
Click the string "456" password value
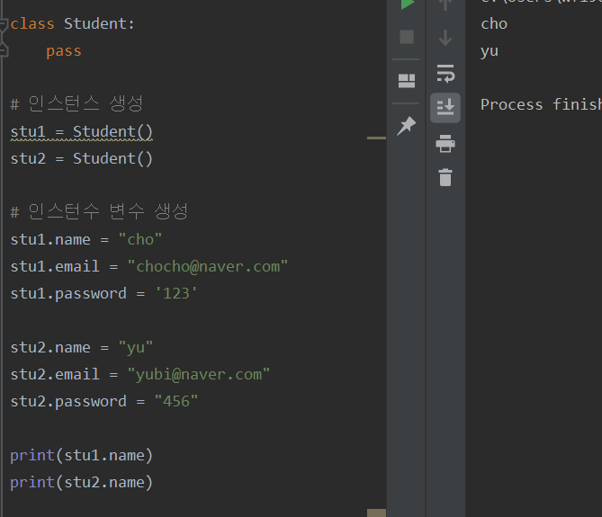tap(176, 401)
